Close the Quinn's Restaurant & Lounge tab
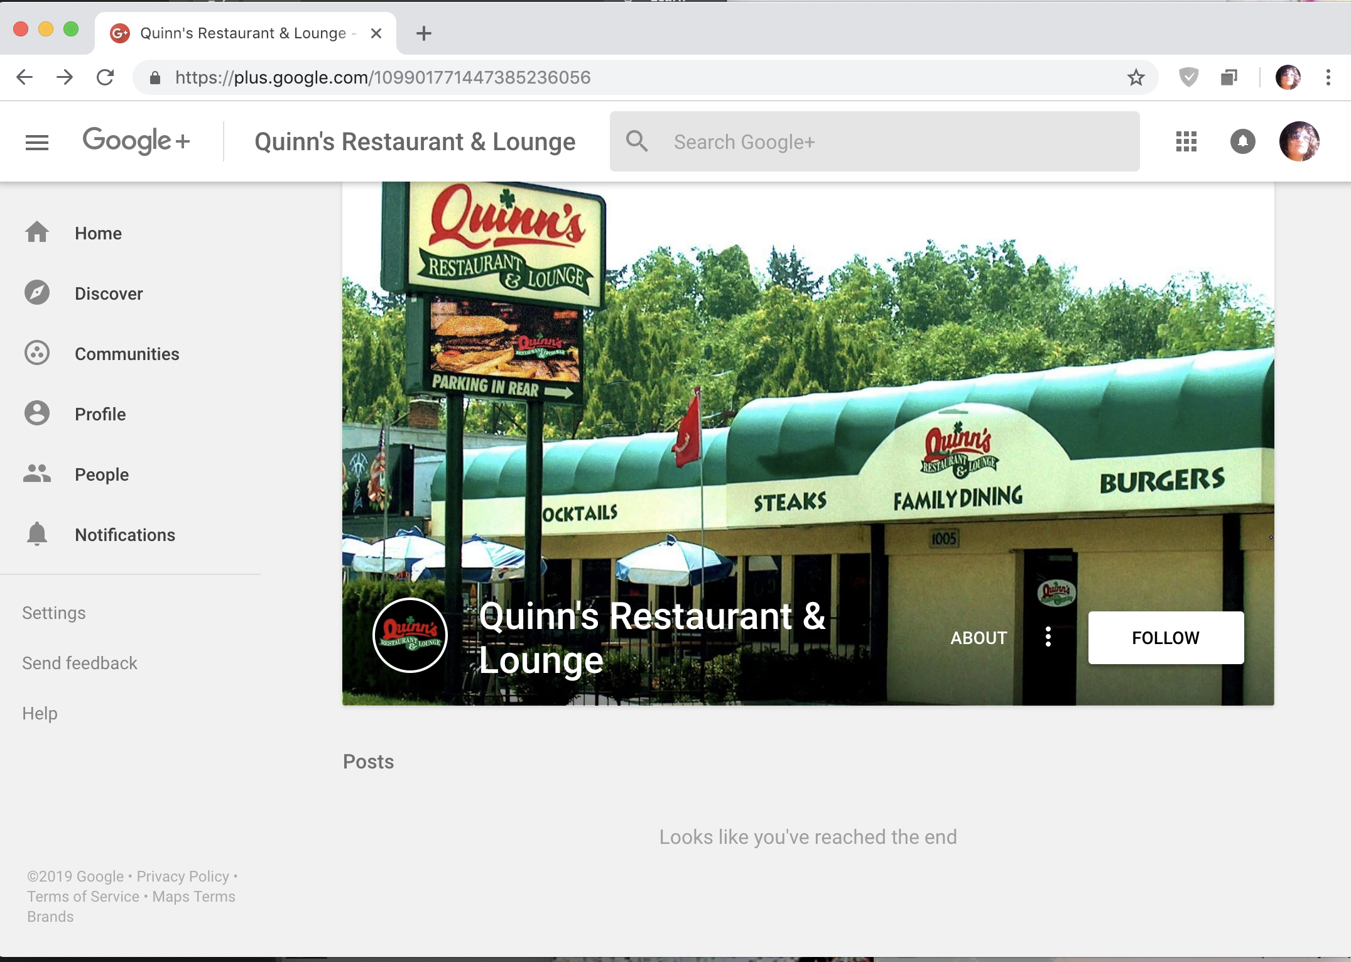This screenshot has height=962, width=1351. (x=376, y=33)
